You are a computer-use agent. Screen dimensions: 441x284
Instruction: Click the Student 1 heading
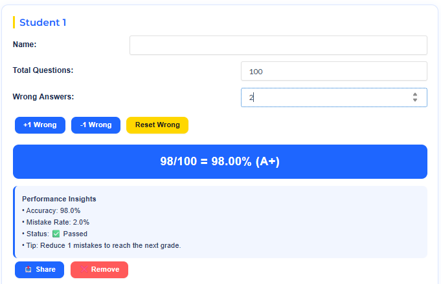[43, 23]
